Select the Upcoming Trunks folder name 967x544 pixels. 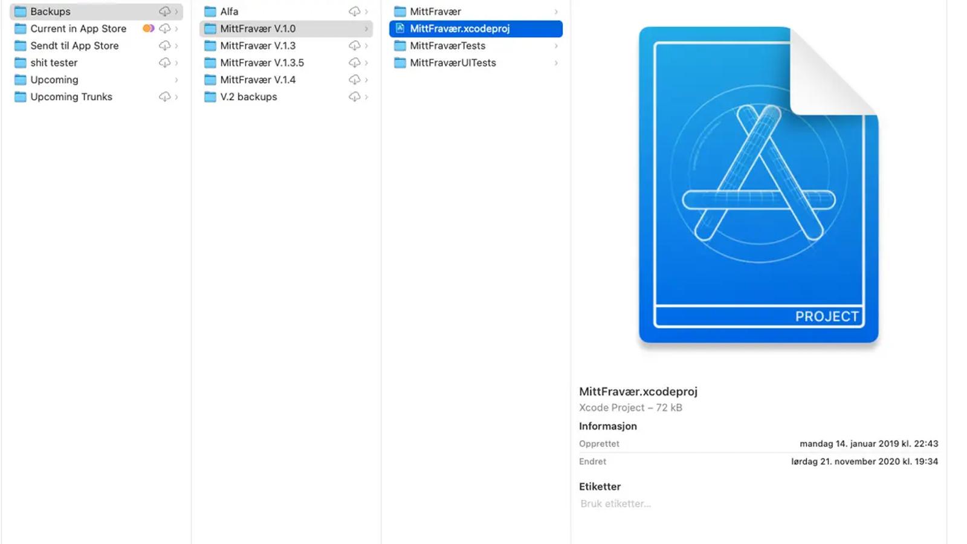(x=71, y=97)
